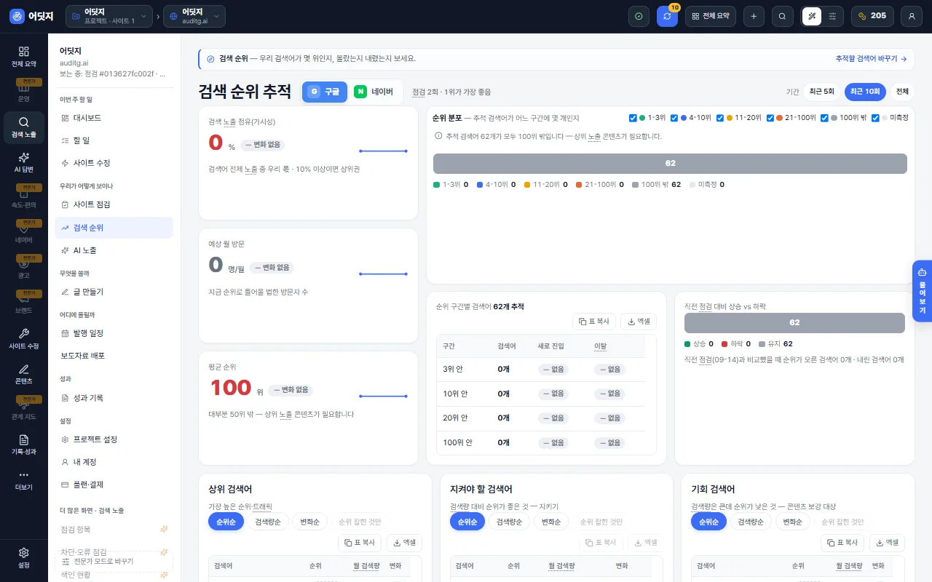Click 표 복사 in 상위 검색어 card
The image size is (932, 582).
tap(360, 543)
